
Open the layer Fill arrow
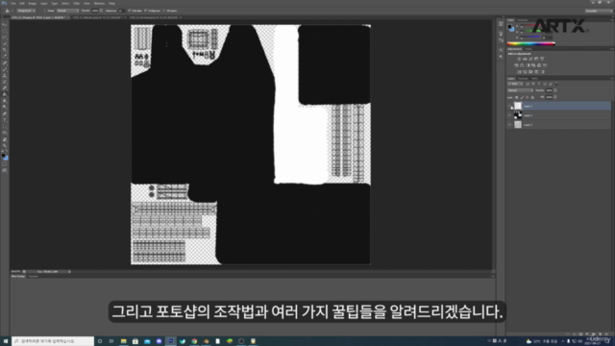tap(555, 97)
